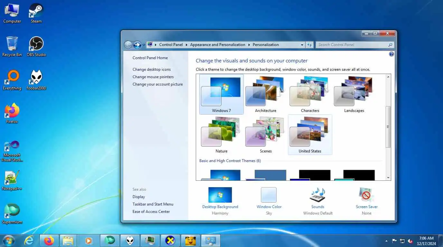Screen dimensions: 443x247
Task: Open Taskbar and Start Menu link
Action: [x=153, y=204]
